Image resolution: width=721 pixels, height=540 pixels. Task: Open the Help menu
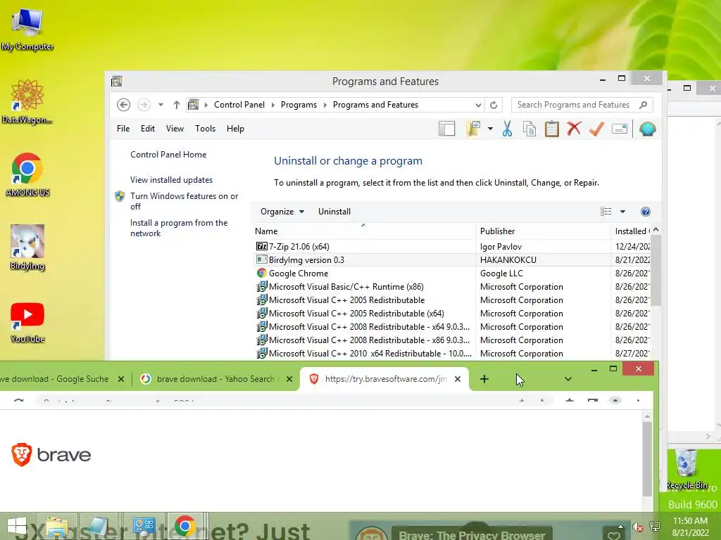point(235,129)
